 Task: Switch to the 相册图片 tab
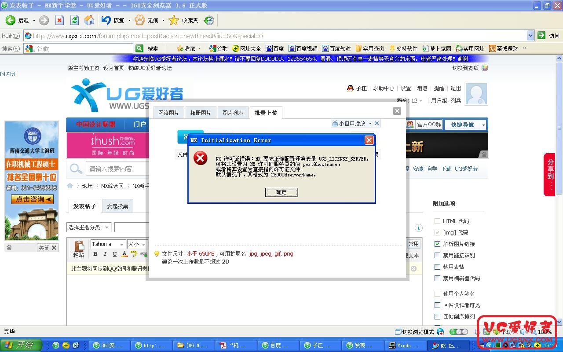(201, 113)
